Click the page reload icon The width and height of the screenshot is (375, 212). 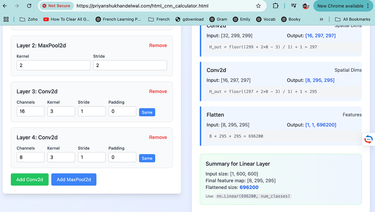[x=30, y=6]
